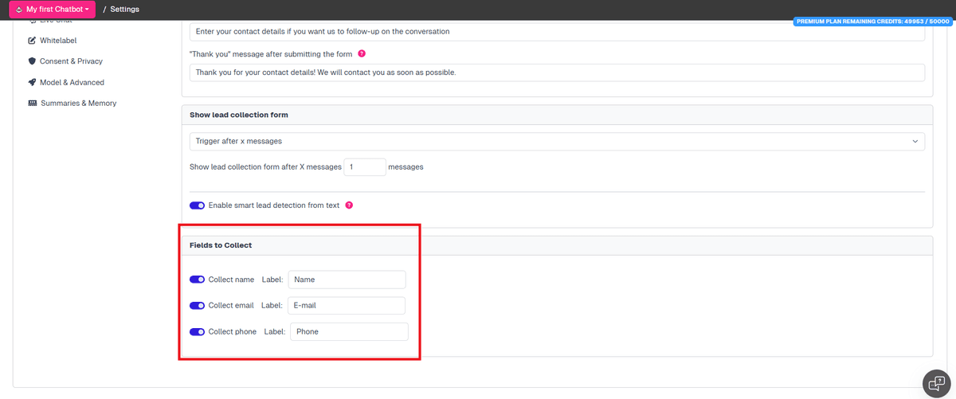This screenshot has height=399, width=956.
Task: Toggle the Collect phone switch
Action: 197,332
